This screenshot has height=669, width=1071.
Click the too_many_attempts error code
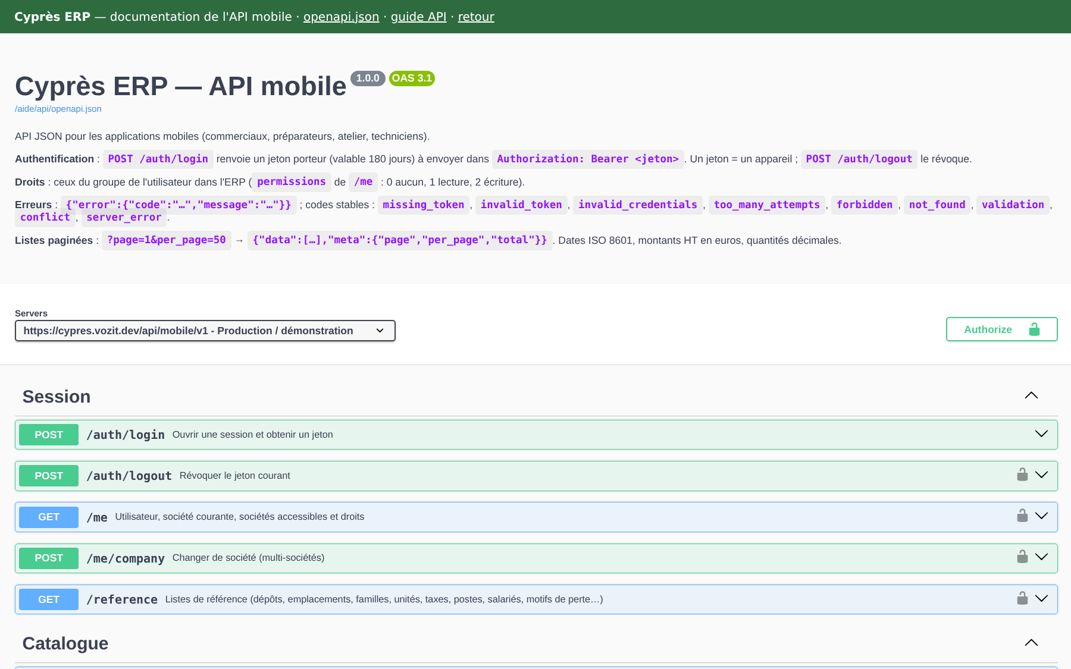767,205
